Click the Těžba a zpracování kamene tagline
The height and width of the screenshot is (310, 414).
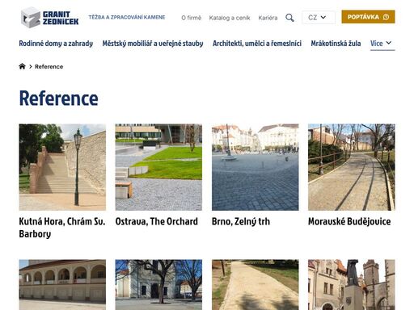[127, 17]
